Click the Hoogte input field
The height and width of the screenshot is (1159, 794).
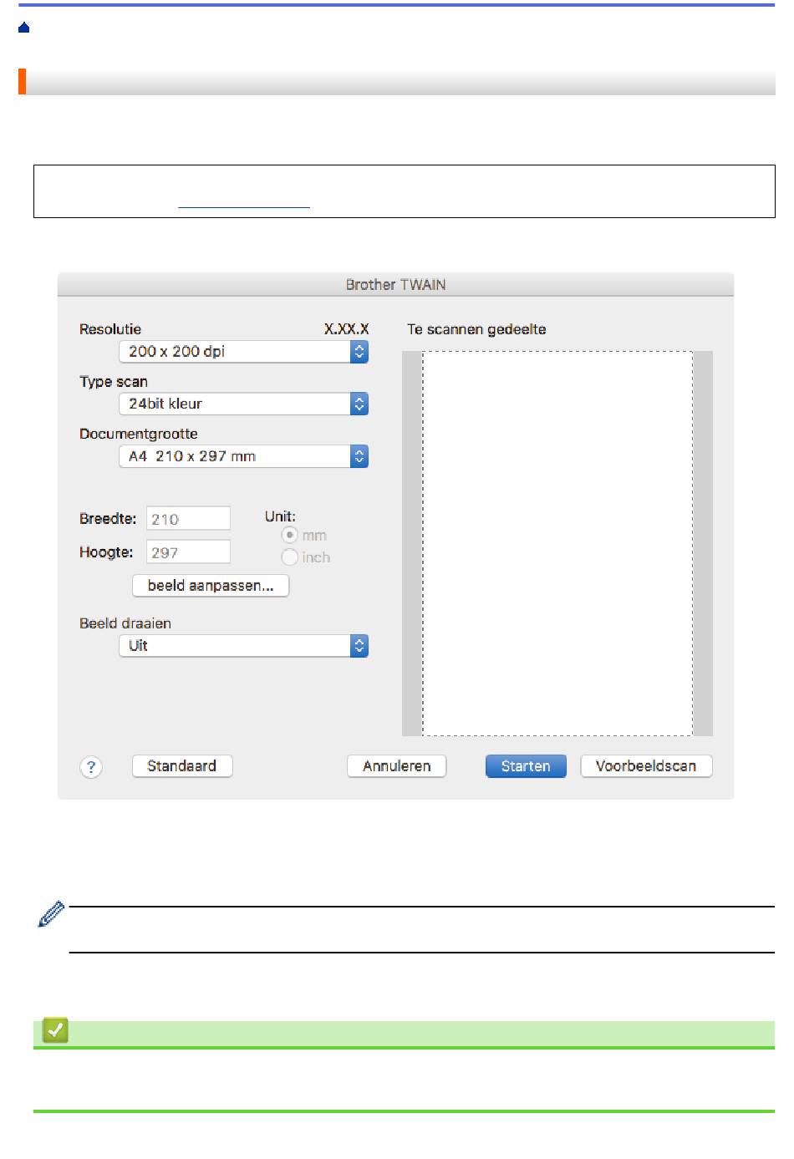[x=188, y=552]
